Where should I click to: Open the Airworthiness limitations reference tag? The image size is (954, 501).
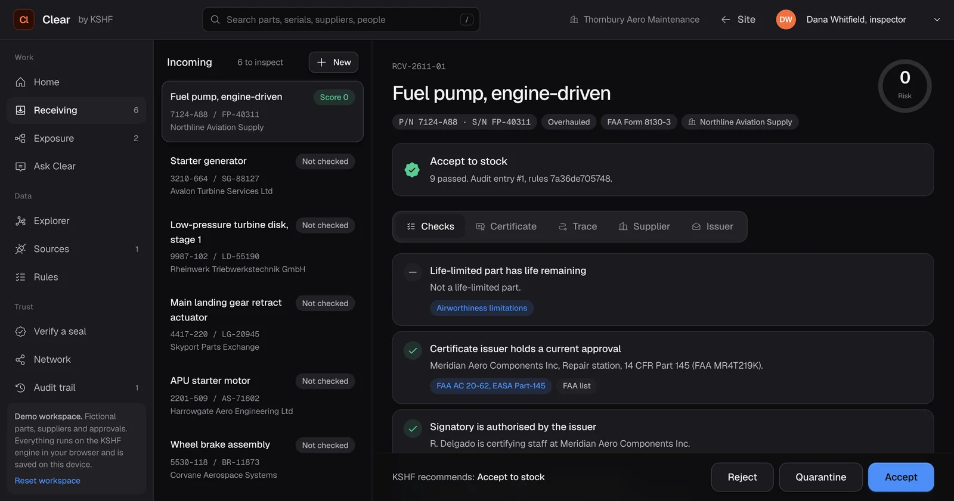(482, 308)
